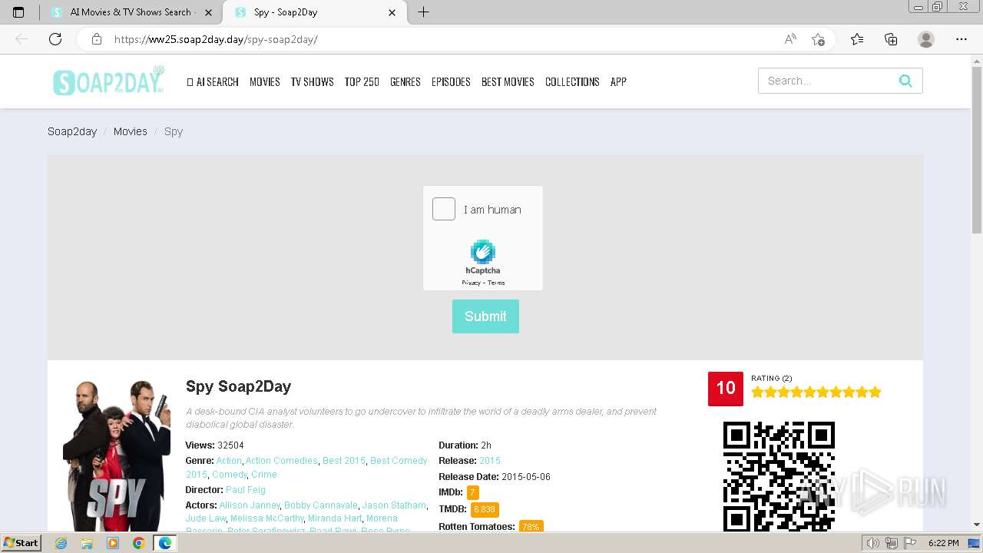This screenshot has height=553, width=983.
Task: Open browser Collections icon
Action: click(891, 39)
